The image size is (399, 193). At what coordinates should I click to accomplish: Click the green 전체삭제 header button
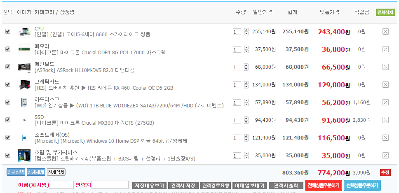385,12
